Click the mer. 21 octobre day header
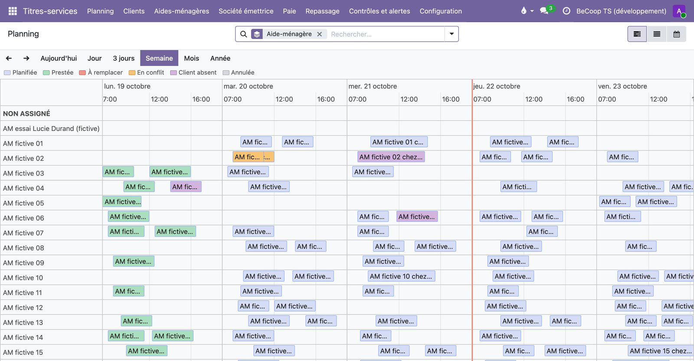The height and width of the screenshot is (361, 694). [x=373, y=86]
